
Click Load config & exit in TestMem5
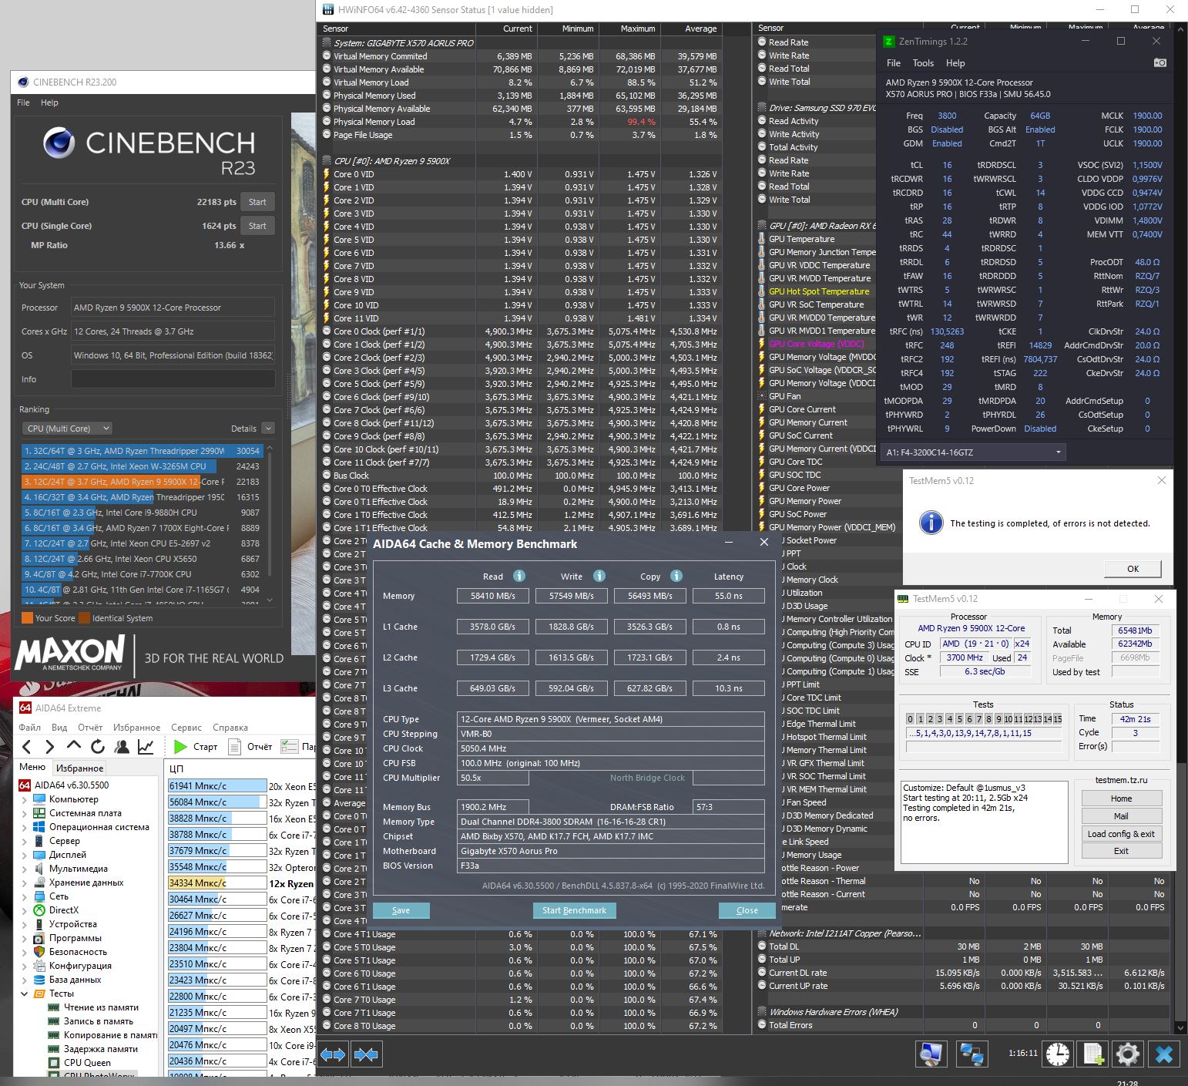tap(1121, 834)
